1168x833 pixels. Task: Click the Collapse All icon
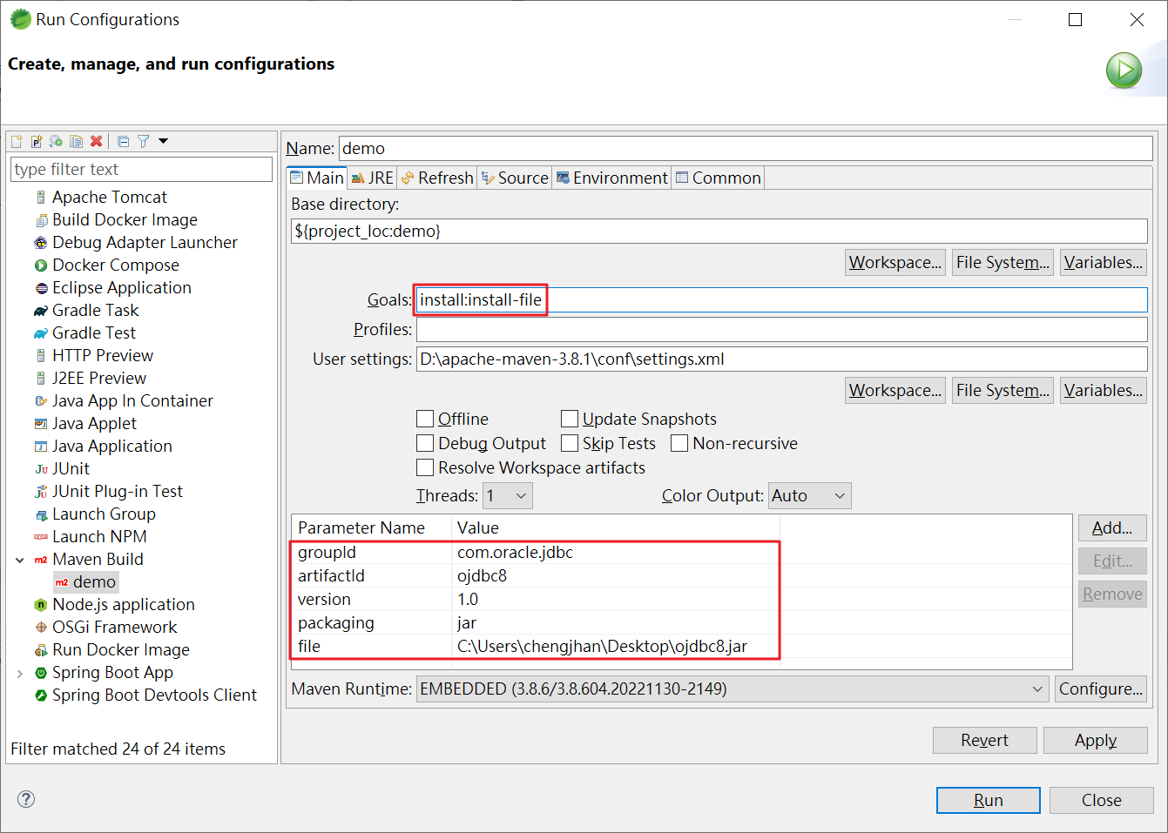123,141
